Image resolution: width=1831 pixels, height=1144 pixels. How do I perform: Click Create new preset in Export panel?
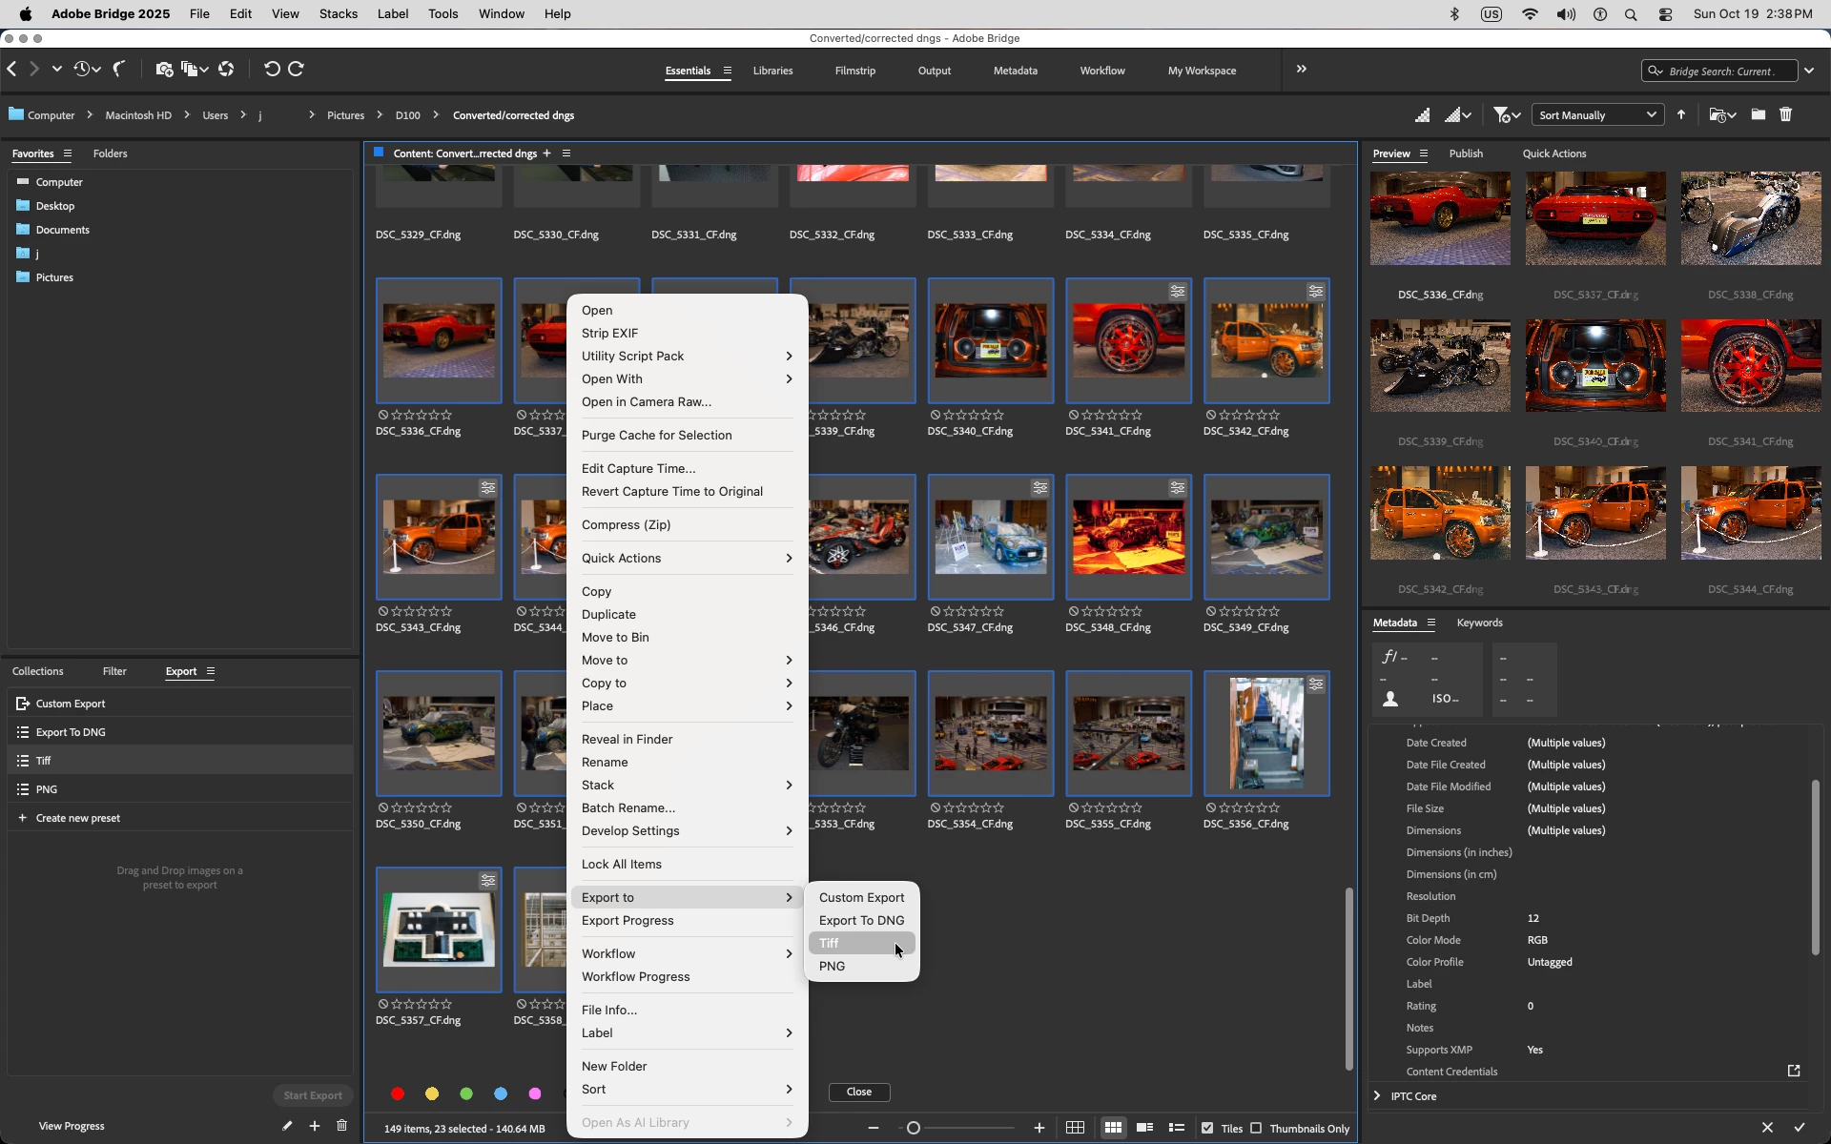[x=77, y=818]
